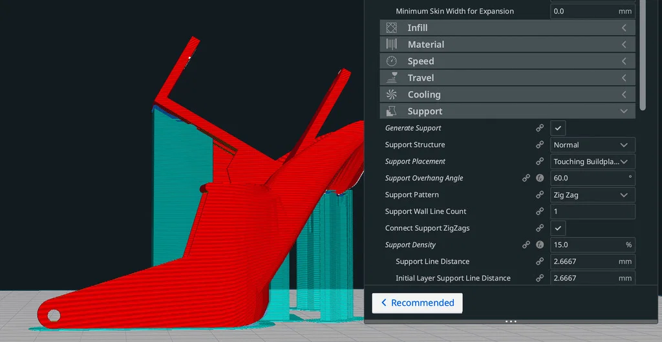Click link icon beside Generate Support
This screenshot has width=662, height=342.
pos(540,128)
